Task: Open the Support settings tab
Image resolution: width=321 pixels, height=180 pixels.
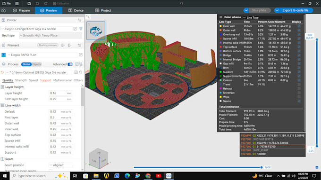Action: point(45,80)
